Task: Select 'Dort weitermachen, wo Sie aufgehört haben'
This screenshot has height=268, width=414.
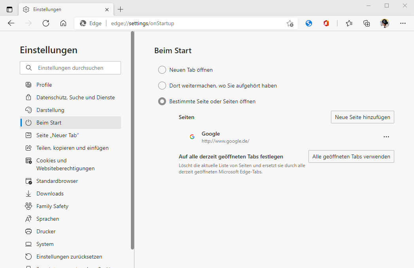Action: [x=162, y=86]
